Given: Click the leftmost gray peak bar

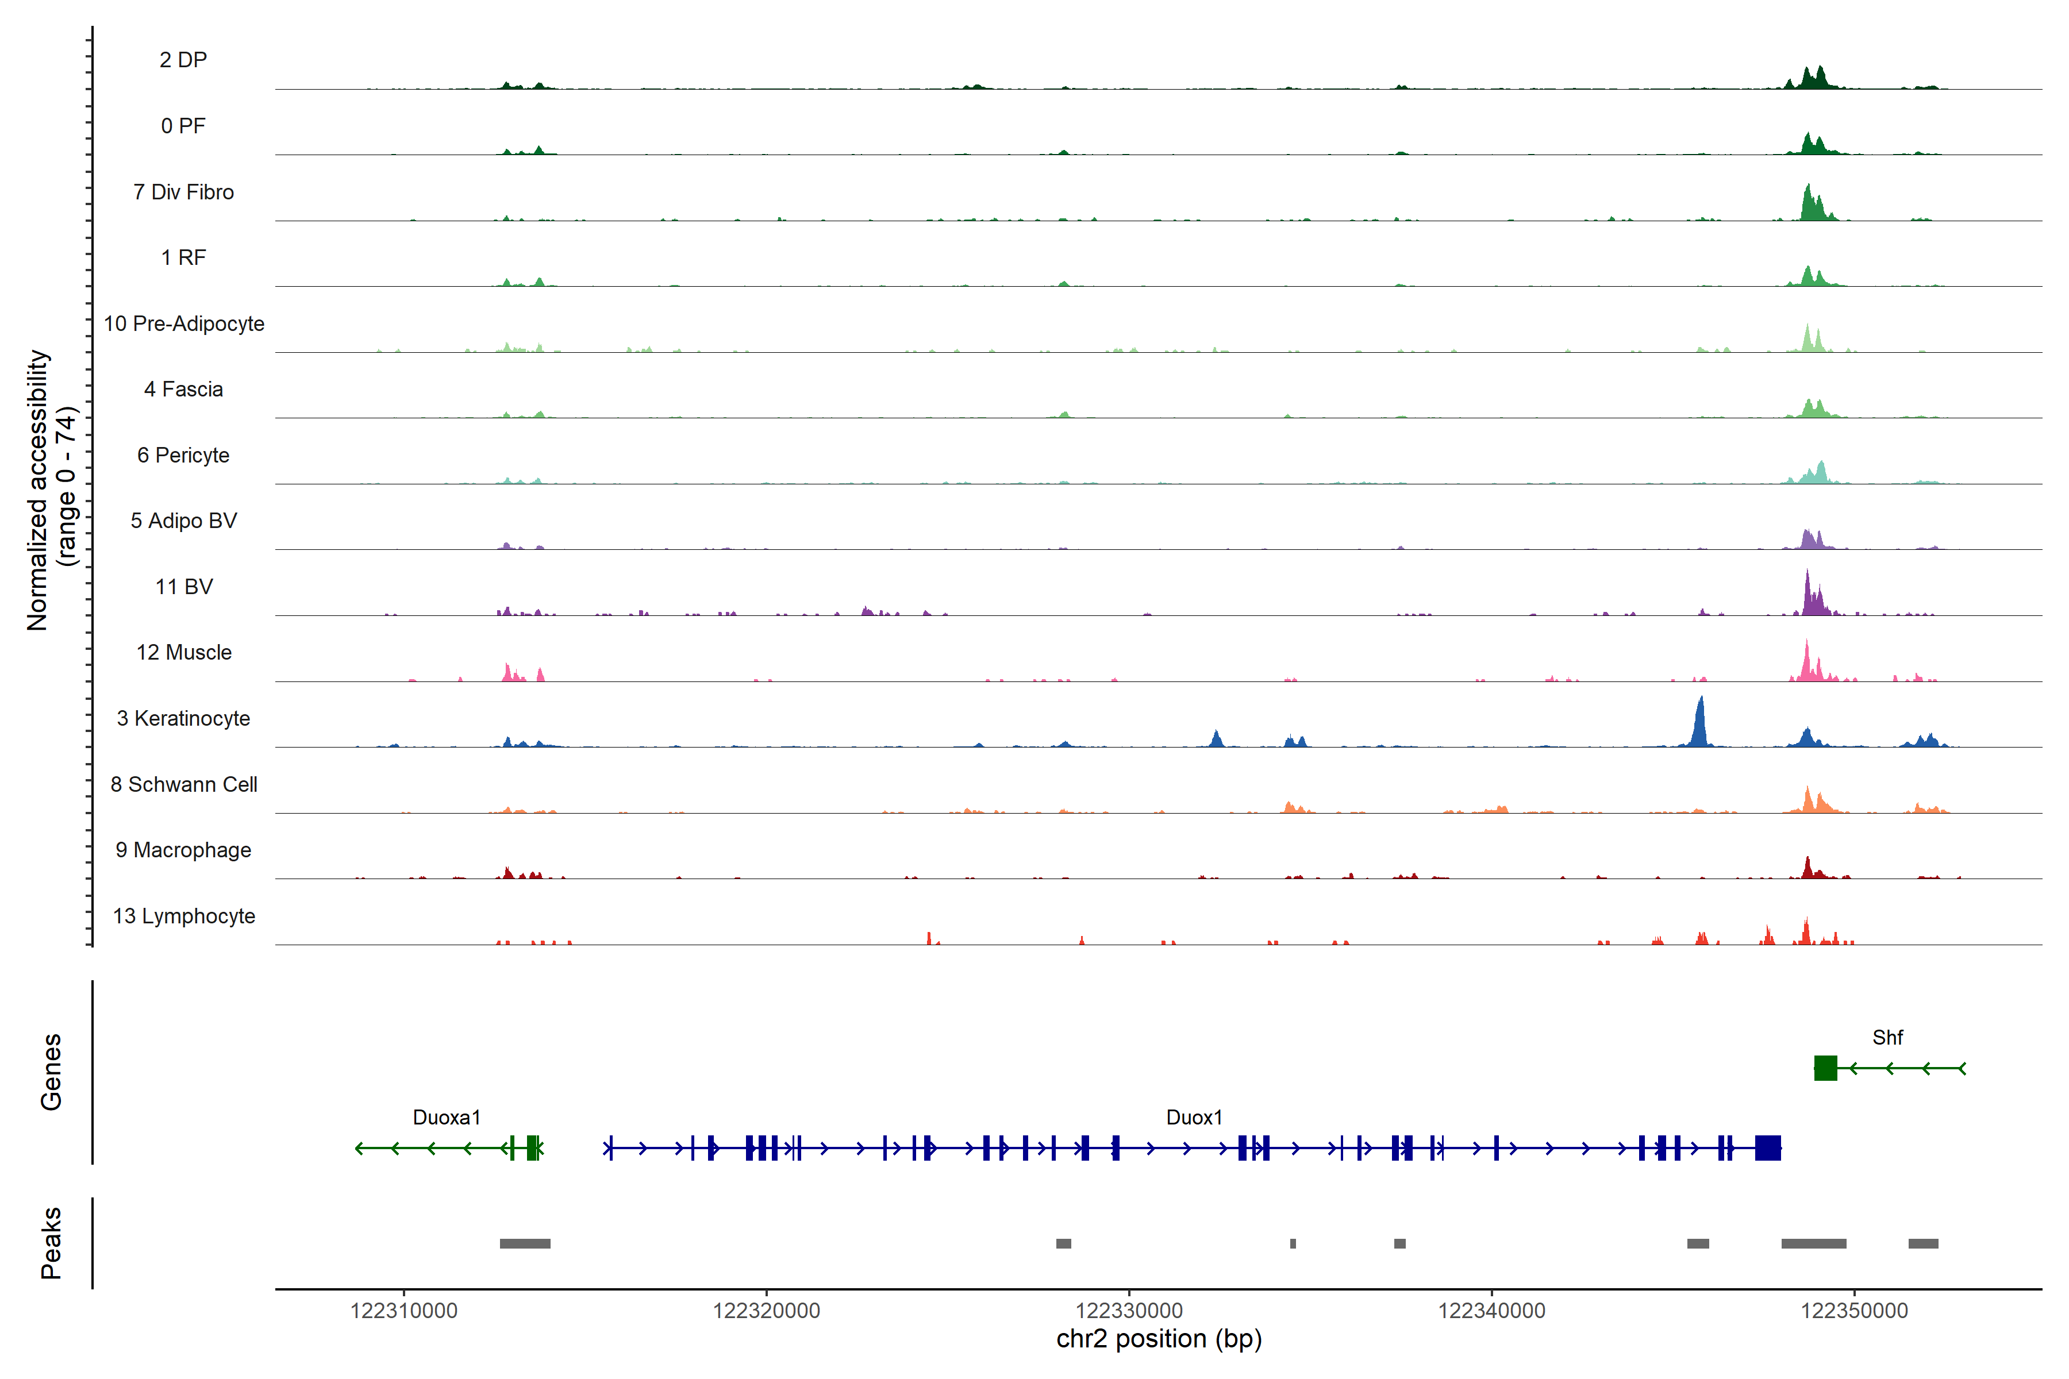Looking at the screenshot, I should (525, 1243).
